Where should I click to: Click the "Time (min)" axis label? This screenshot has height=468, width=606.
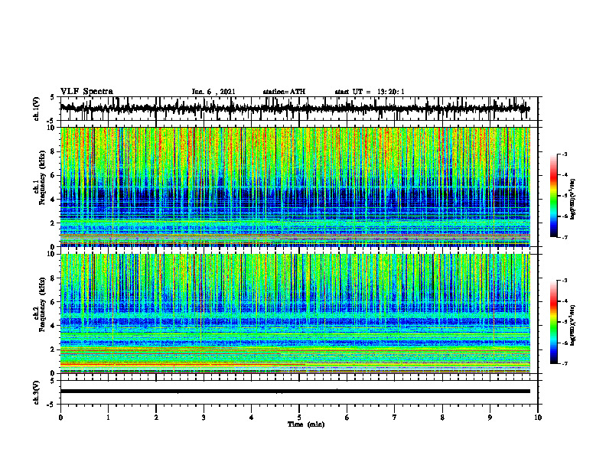306,424
